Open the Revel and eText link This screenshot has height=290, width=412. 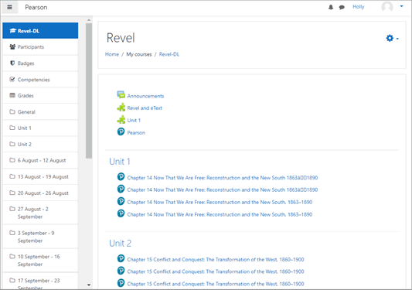(x=145, y=108)
